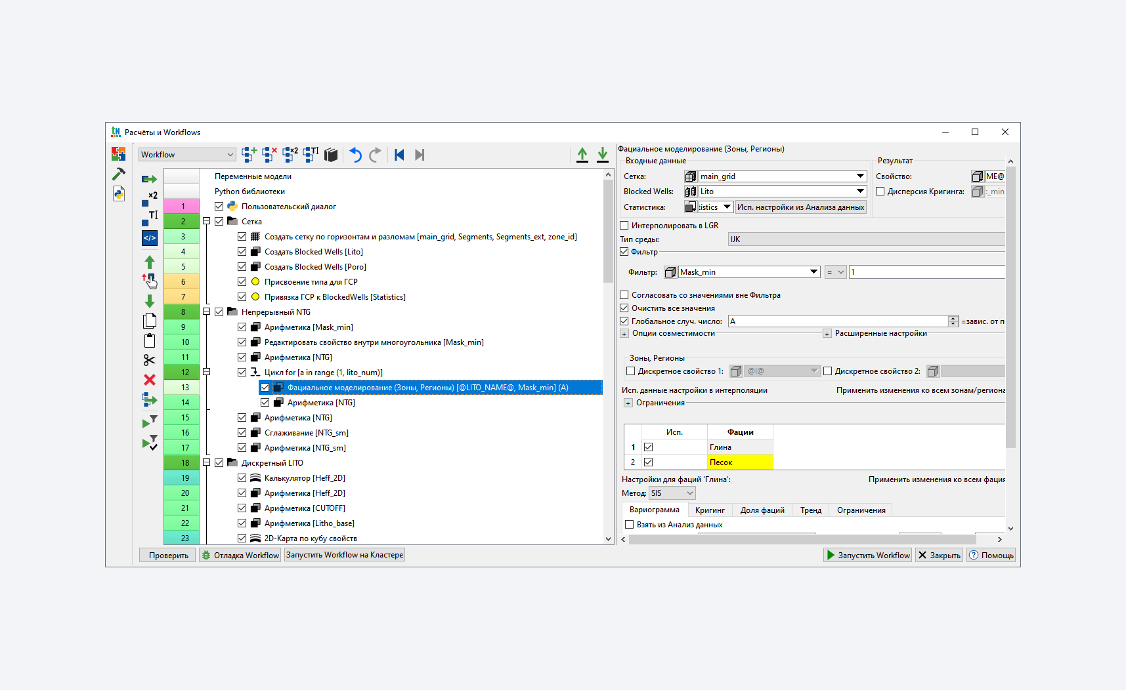Open the Сетка main_grid dropdown
Image resolution: width=1126 pixels, height=690 pixels.
pyautogui.click(x=783, y=176)
